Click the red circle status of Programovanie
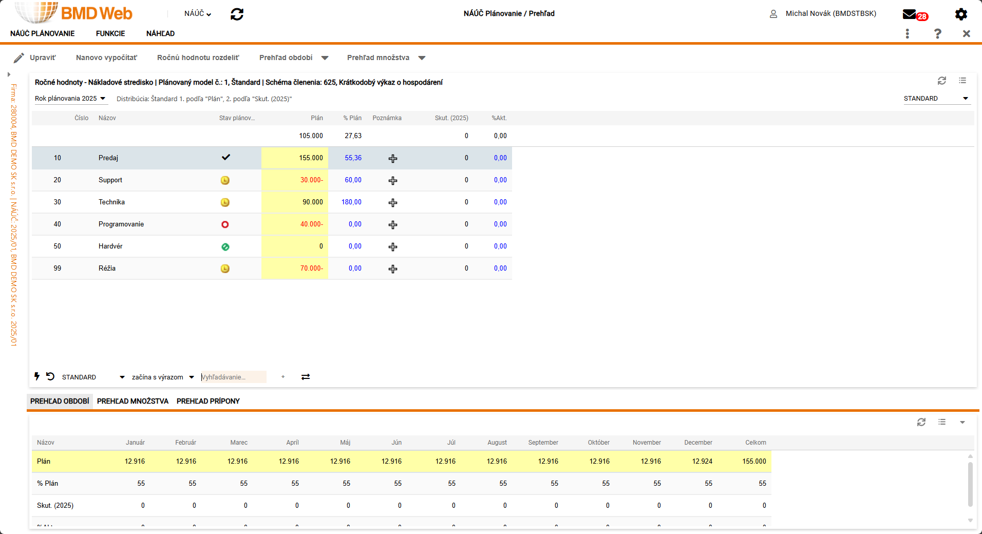Image resolution: width=982 pixels, height=534 pixels. 225,224
